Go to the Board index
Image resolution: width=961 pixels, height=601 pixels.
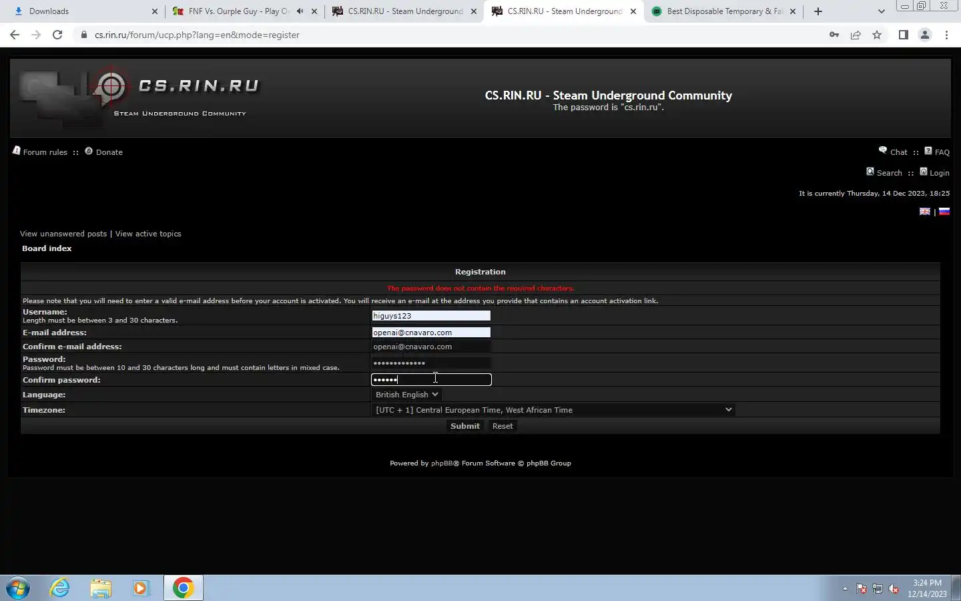[47, 248]
